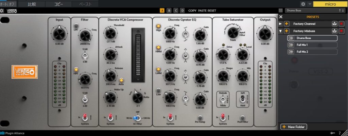Image resolution: width=348 pixels, height=136 pixels.
Task: Click the plus icon beside Factory Mixbuss
Action: click(x=286, y=31)
